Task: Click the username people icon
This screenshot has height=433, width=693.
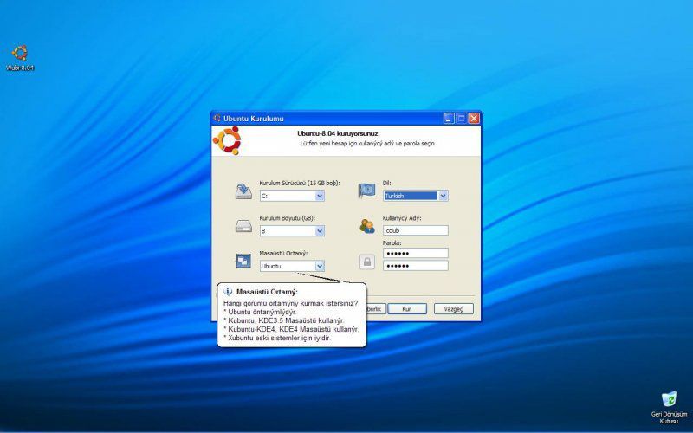Action: coord(367,227)
